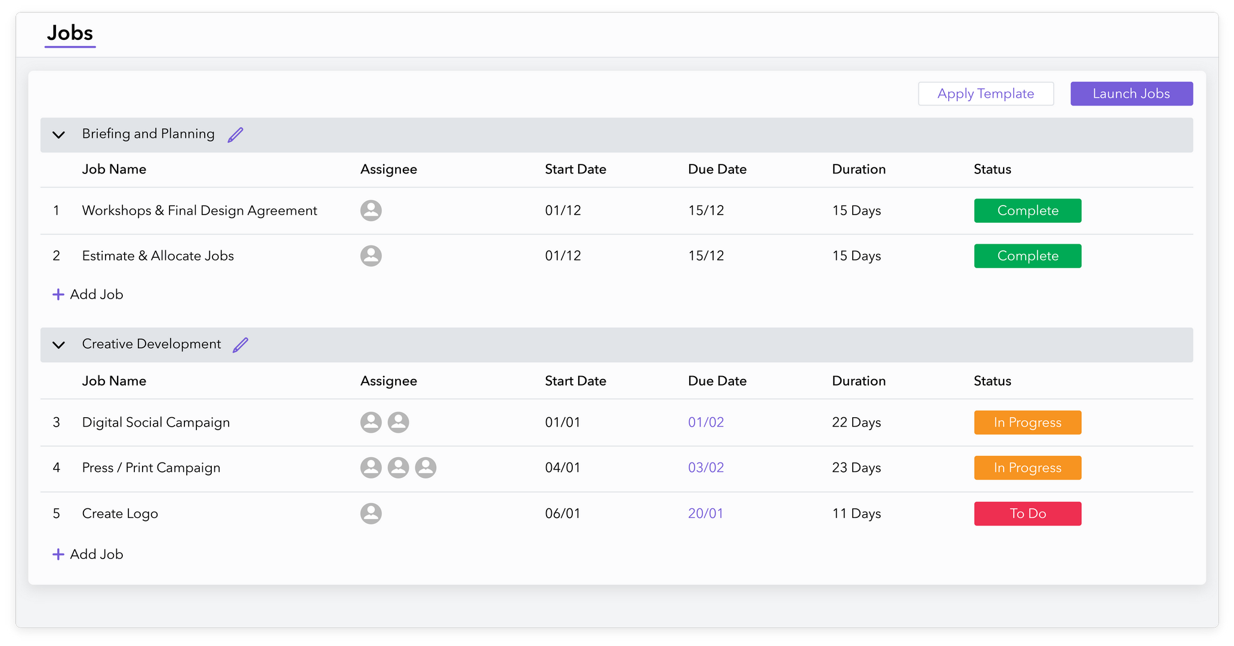Click plus icon under Briefing and Planning
Image resolution: width=1234 pixels, height=646 pixels.
click(x=58, y=294)
